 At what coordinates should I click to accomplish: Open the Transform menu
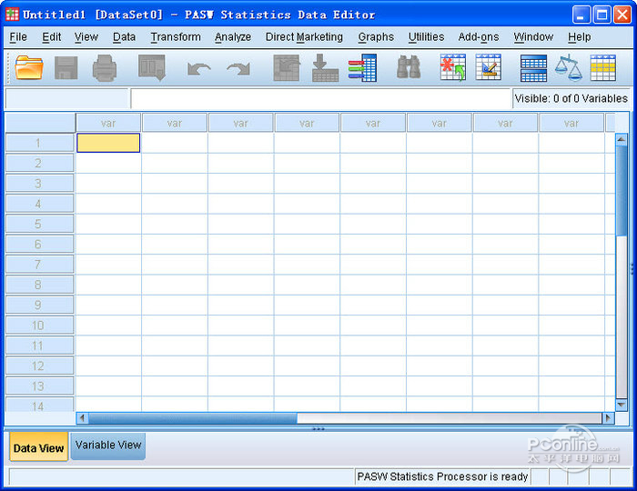click(x=176, y=37)
